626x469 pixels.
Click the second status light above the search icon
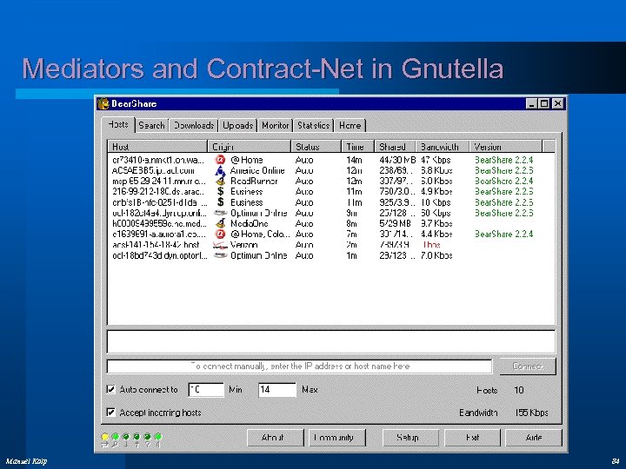coord(116,437)
